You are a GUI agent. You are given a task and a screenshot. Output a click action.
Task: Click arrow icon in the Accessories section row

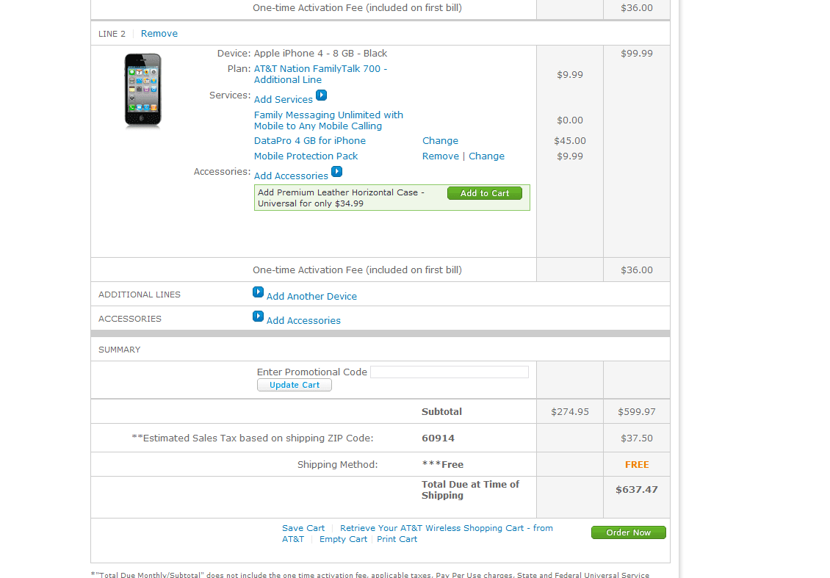pyautogui.click(x=258, y=317)
